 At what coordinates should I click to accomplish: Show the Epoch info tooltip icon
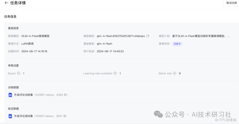click(x=19, y=73)
